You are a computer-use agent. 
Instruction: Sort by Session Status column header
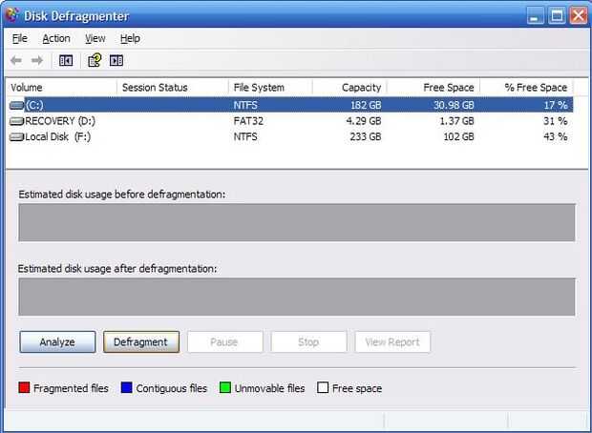(173, 88)
